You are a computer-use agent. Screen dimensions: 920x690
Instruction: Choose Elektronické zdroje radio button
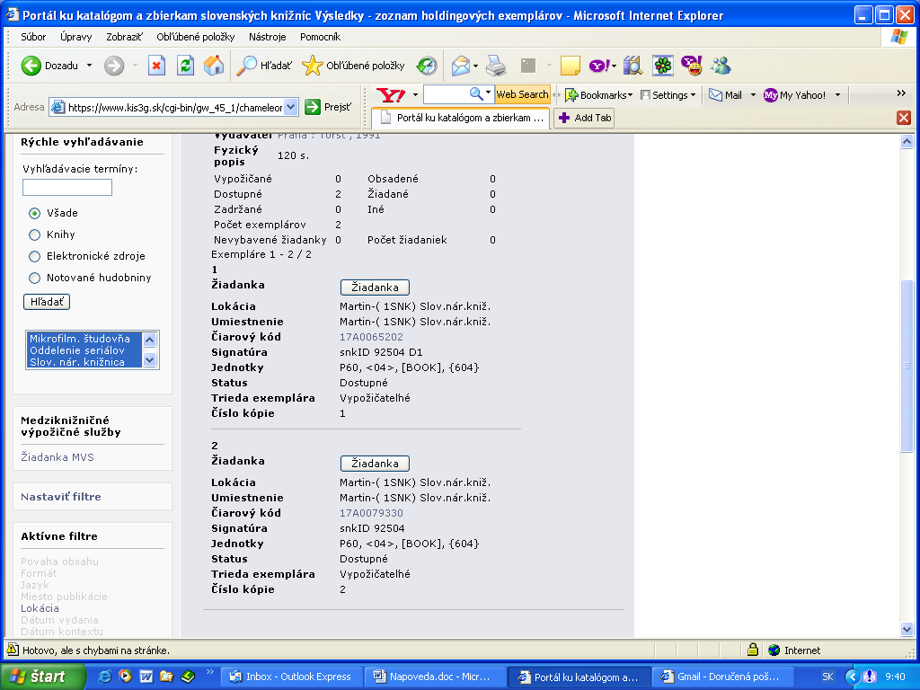pyautogui.click(x=35, y=256)
